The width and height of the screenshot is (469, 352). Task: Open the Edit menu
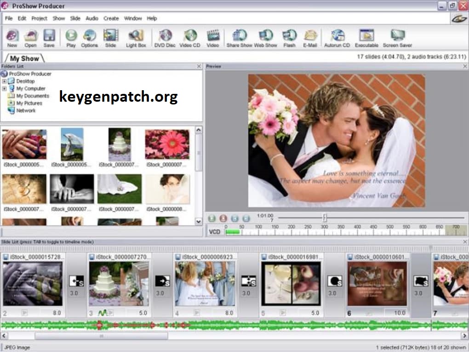tap(22, 18)
